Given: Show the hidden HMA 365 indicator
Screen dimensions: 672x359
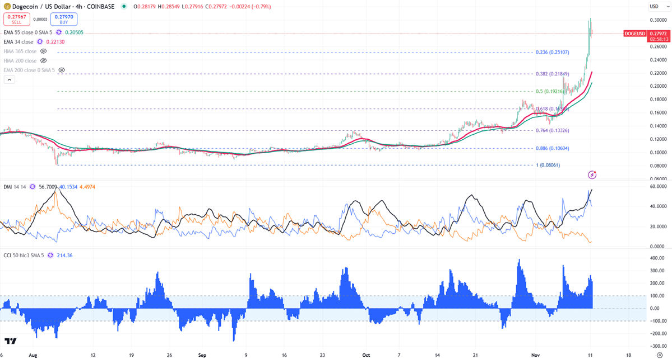Looking at the screenshot, I should 43,51.
